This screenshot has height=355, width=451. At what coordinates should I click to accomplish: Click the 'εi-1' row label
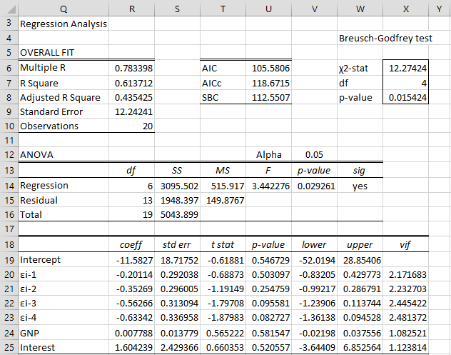[x=64, y=274]
